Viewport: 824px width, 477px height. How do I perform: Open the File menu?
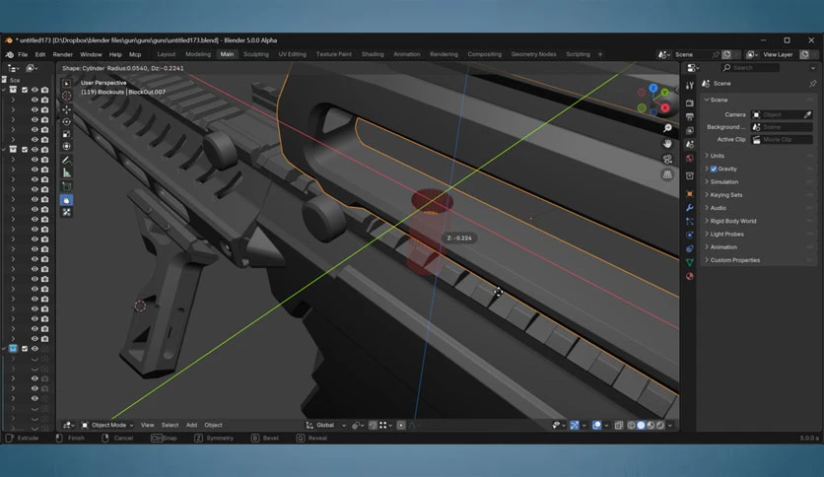pyautogui.click(x=23, y=54)
